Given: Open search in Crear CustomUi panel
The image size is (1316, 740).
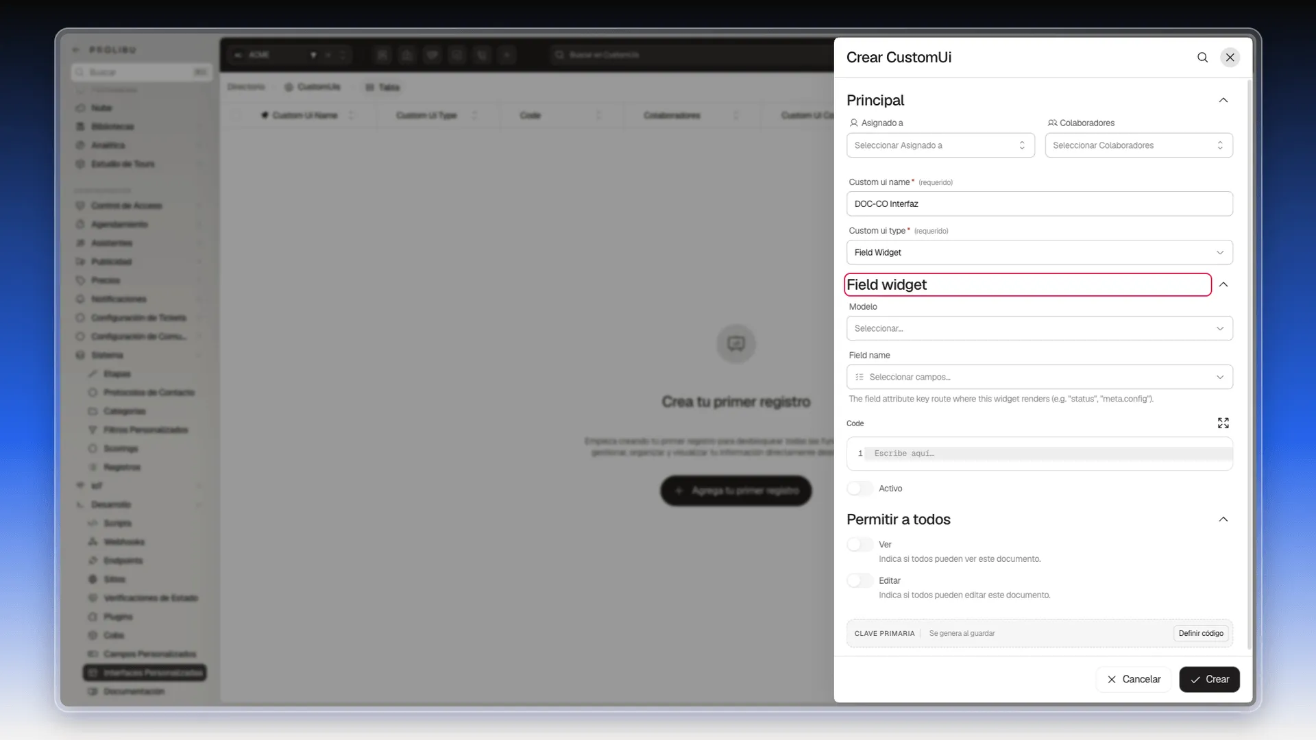Looking at the screenshot, I should 1202,58.
